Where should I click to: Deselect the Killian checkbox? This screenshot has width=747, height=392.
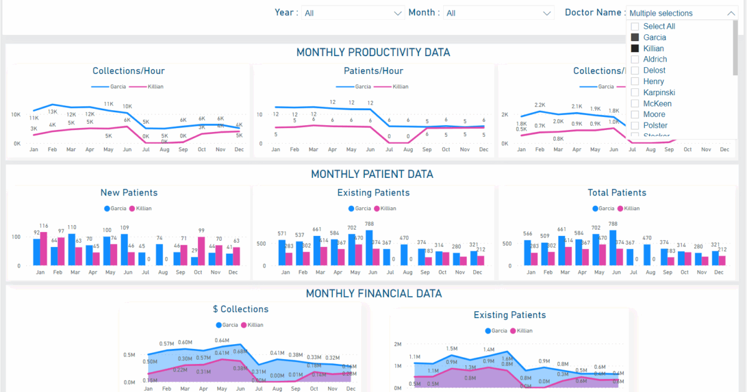[x=635, y=49]
